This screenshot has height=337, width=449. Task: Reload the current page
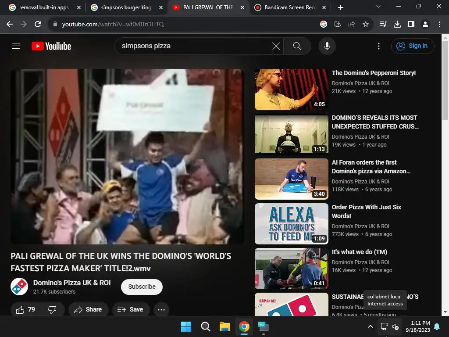38,25
